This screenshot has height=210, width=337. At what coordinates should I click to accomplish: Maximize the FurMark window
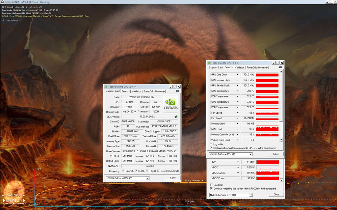[326, 2]
